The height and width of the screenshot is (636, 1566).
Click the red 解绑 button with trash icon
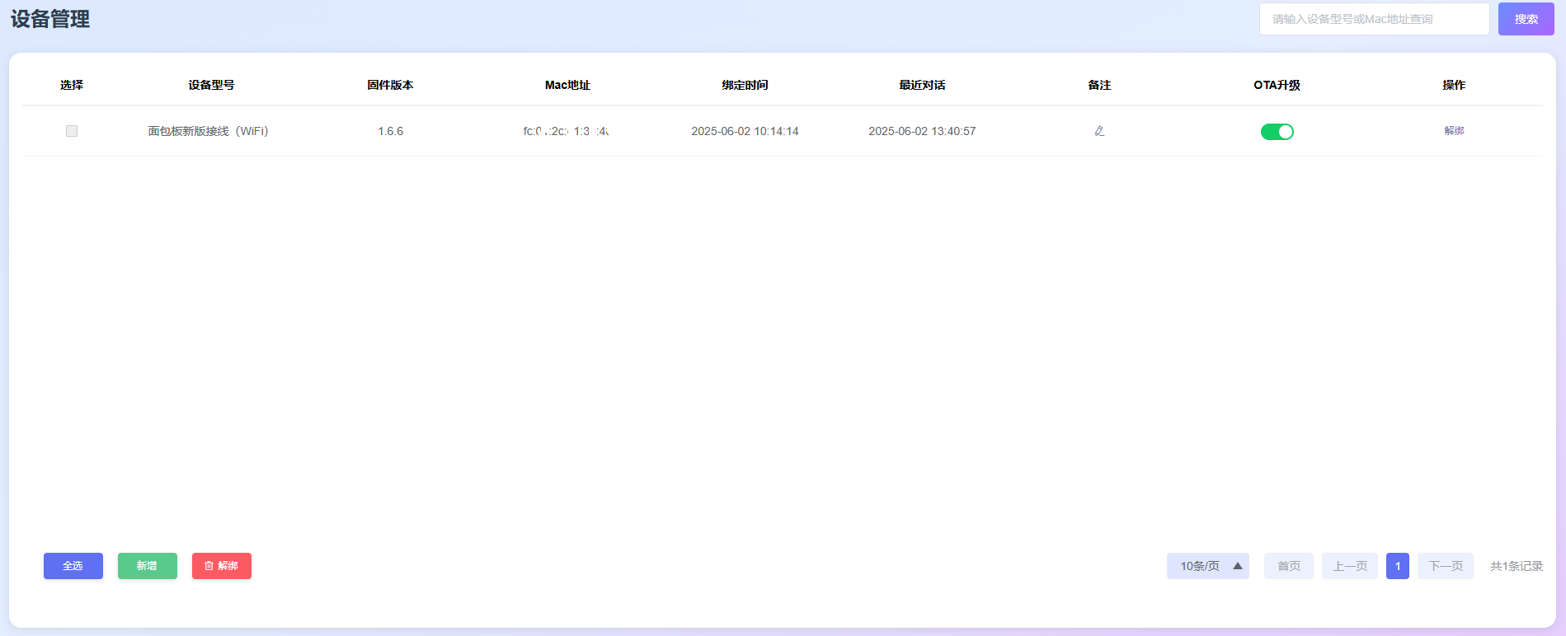click(x=222, y=566)
